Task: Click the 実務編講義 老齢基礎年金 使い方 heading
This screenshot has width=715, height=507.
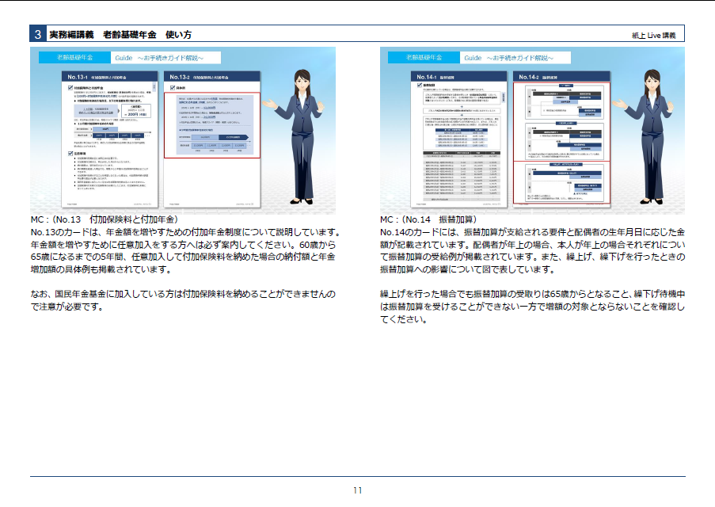Action: (120, 35)
